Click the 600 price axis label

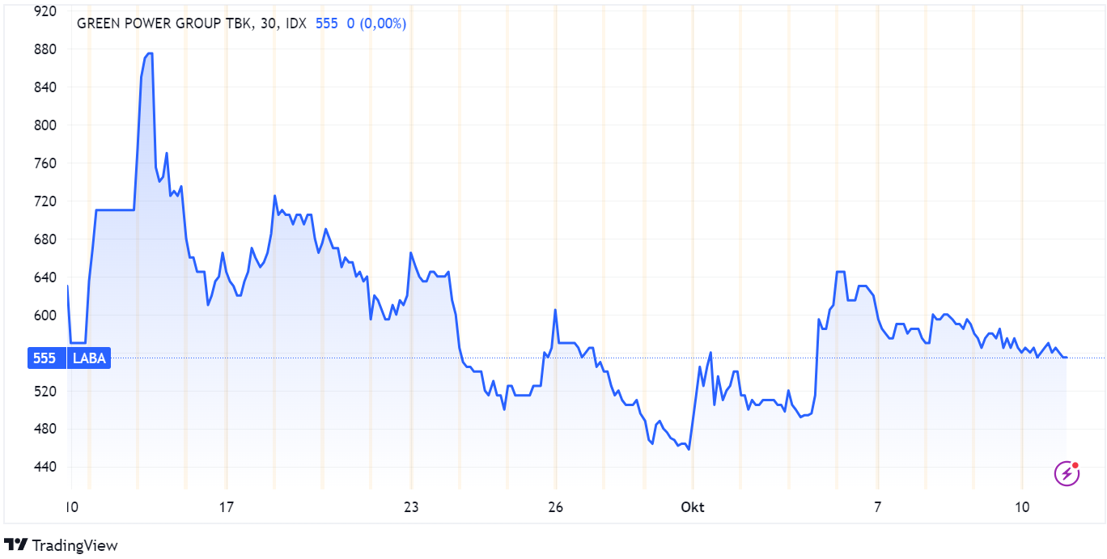point(45,315)
